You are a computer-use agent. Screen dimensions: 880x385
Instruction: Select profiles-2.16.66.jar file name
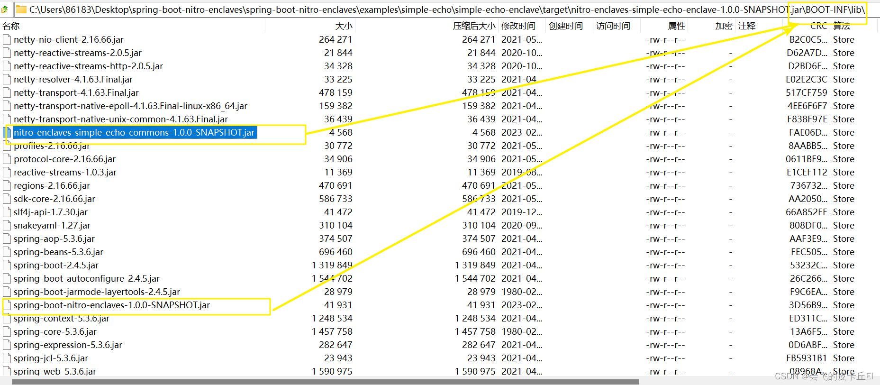click(x=52, y=146)
